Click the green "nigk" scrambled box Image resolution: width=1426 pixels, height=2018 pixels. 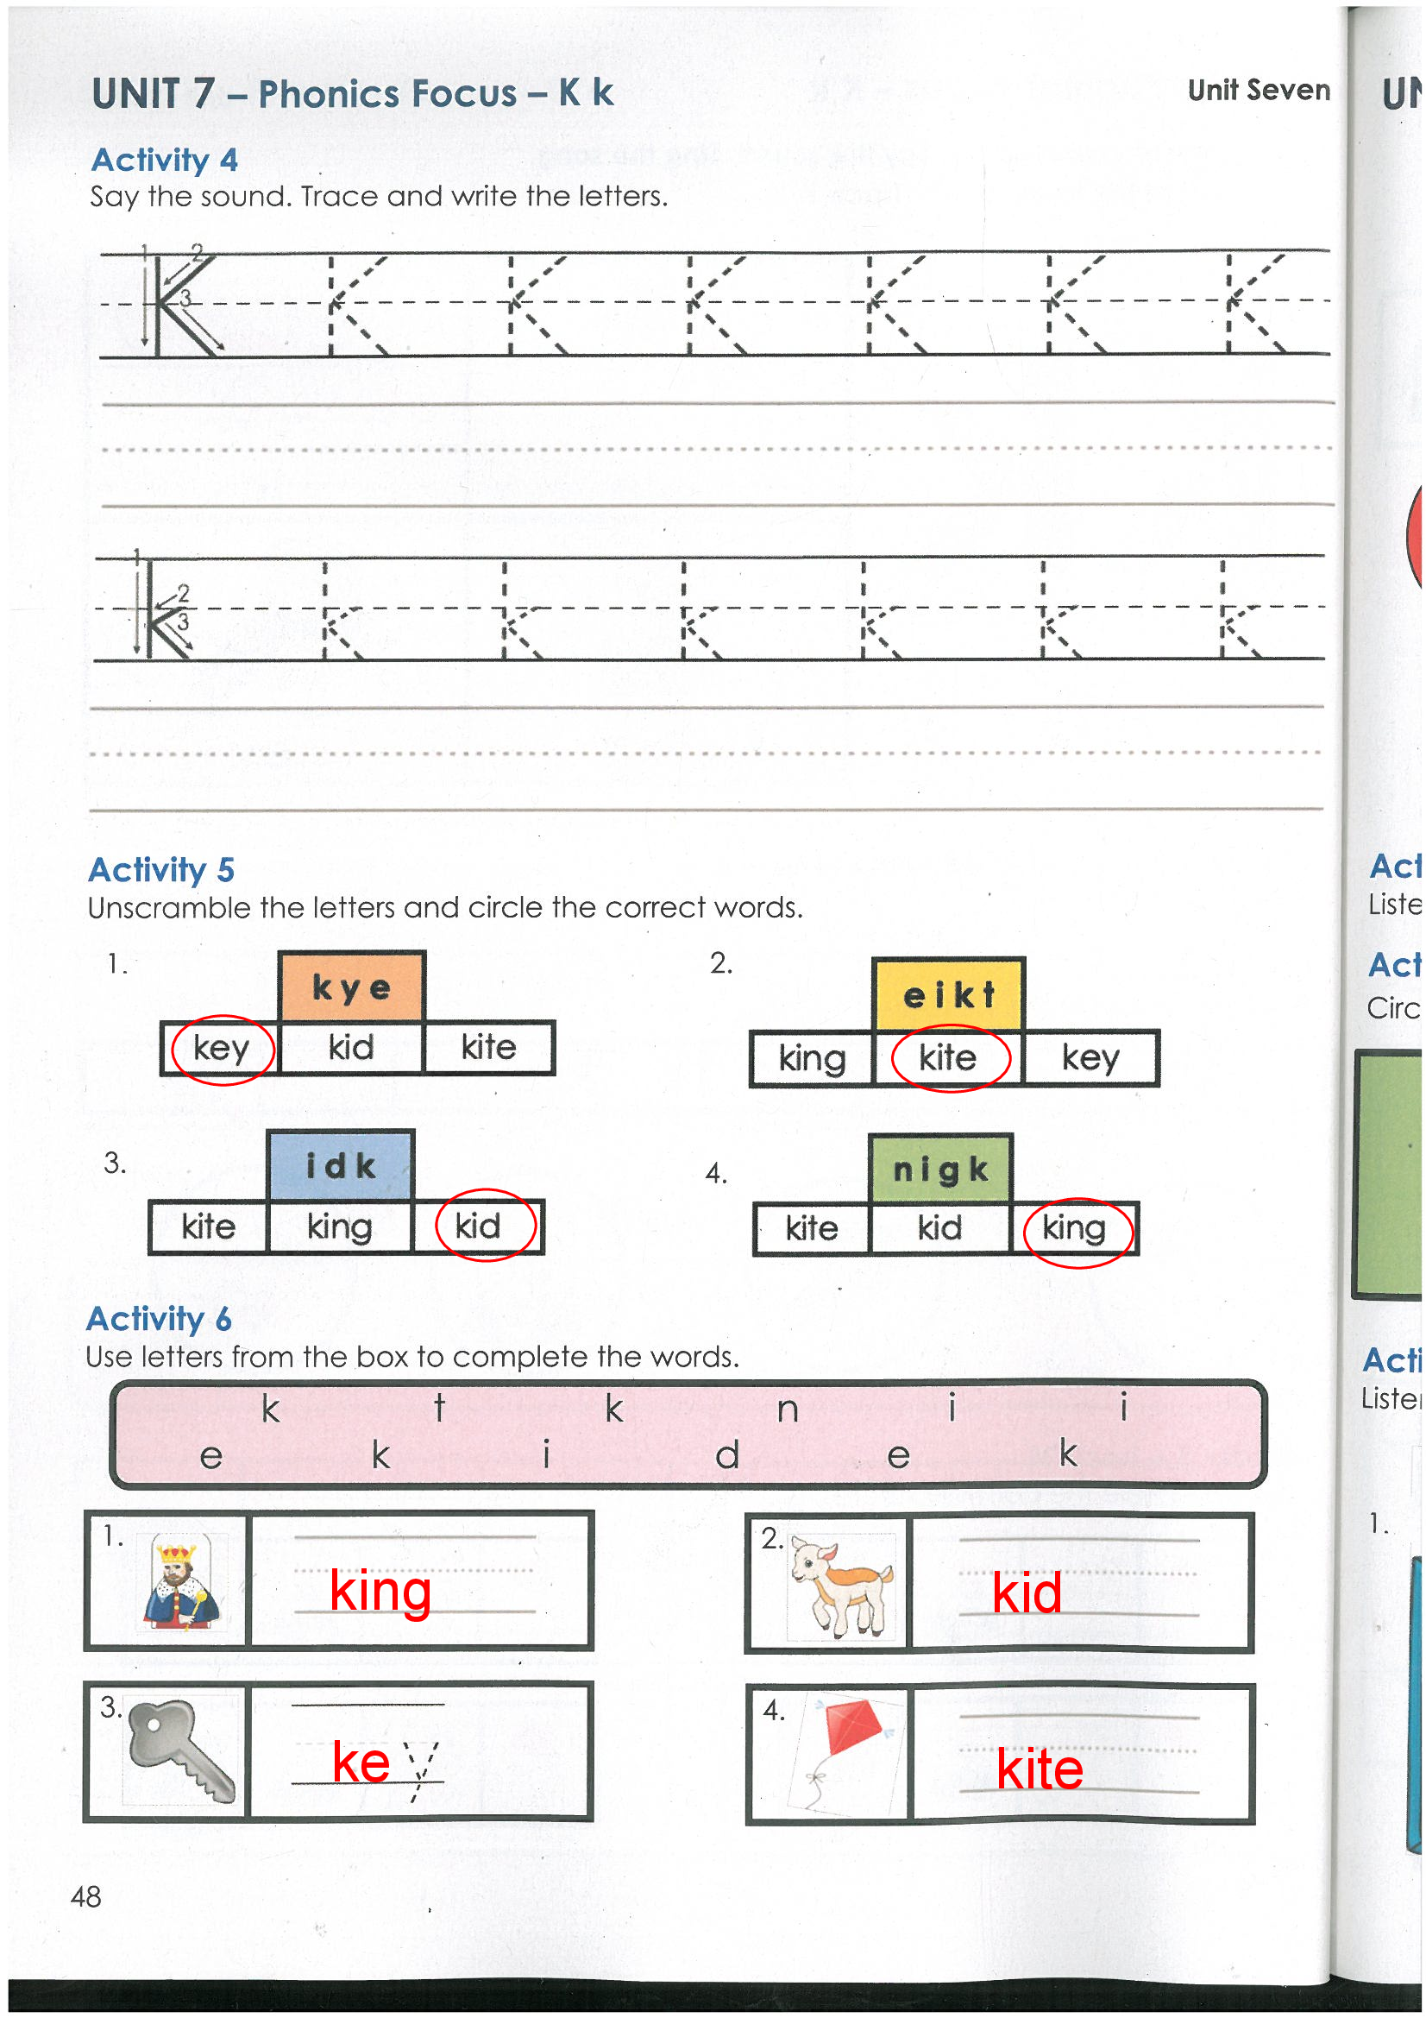coord(941,1170)
